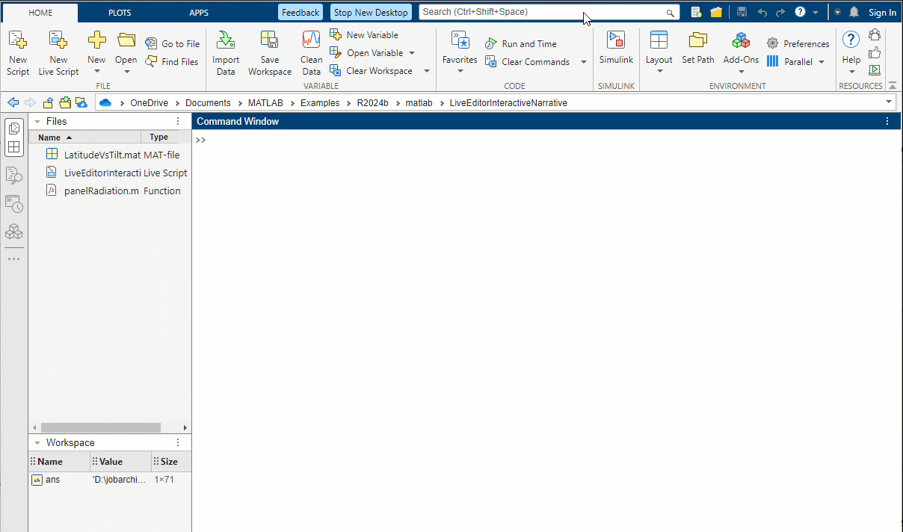903x532 pixels.
Task: Expand the Help dropdown arrow
Action: pyautogui.click(x=851, y=70)
